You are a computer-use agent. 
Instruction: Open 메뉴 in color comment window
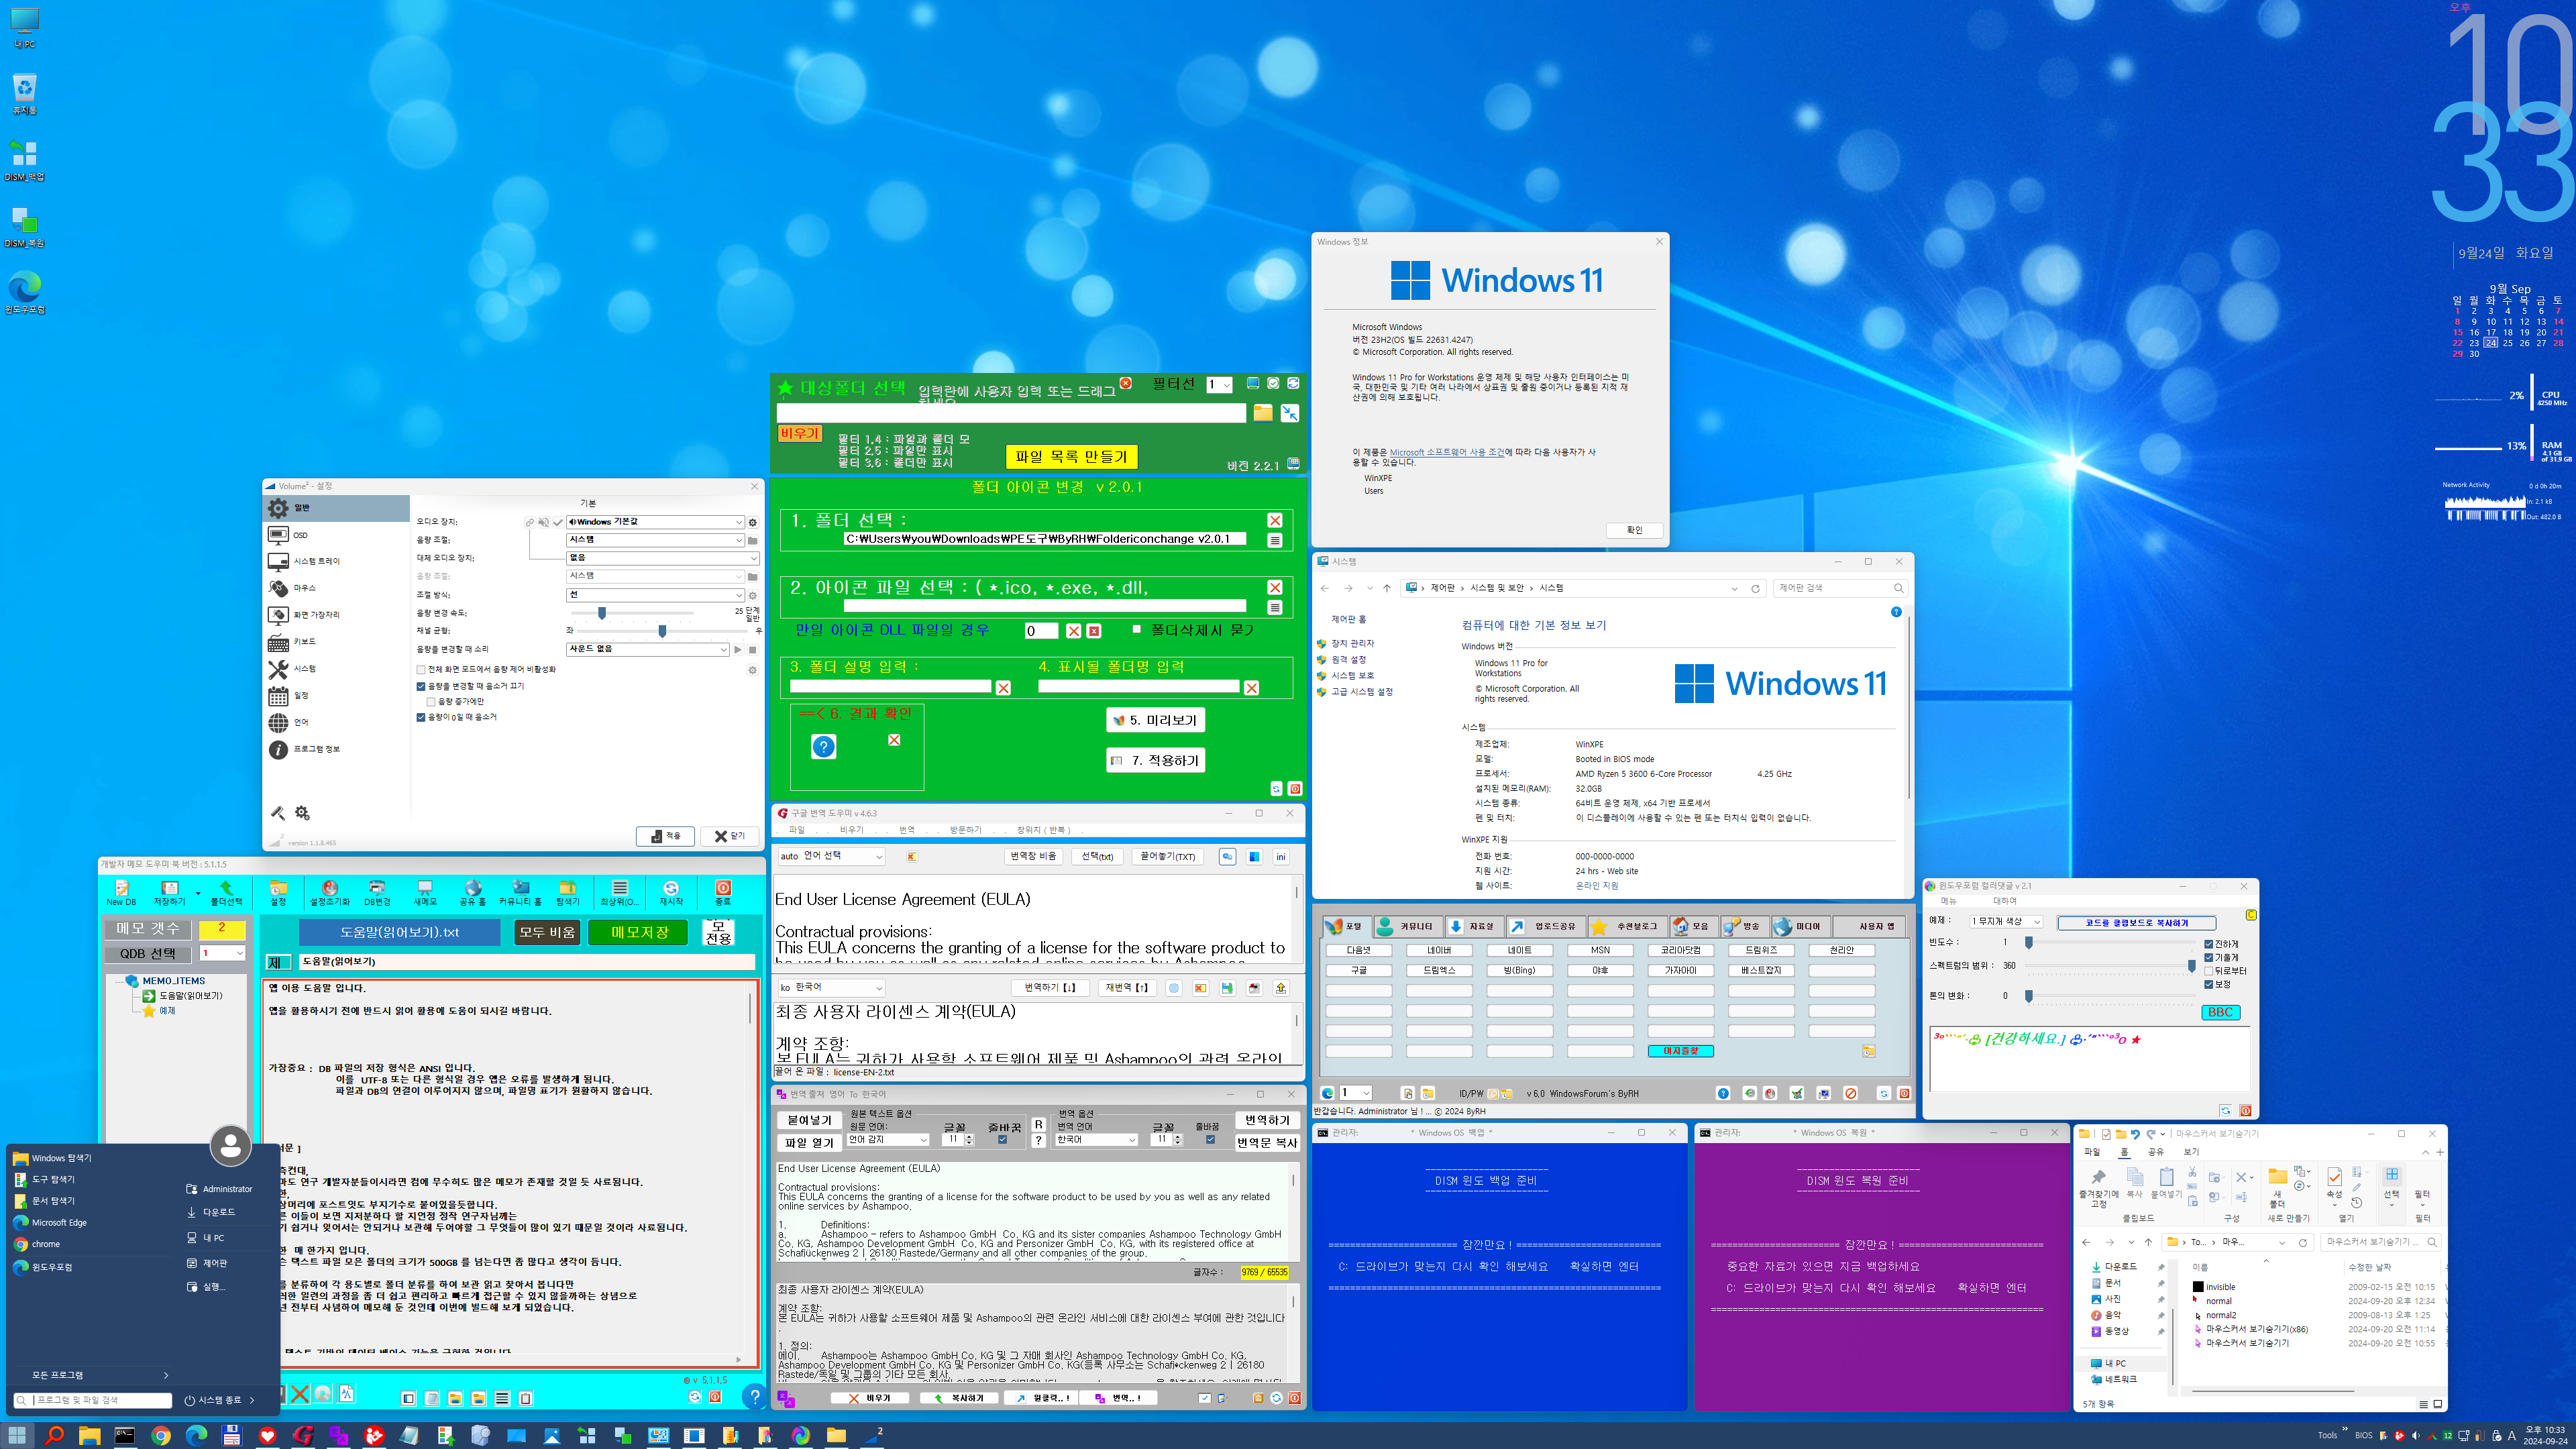[x=1948, y=901]
